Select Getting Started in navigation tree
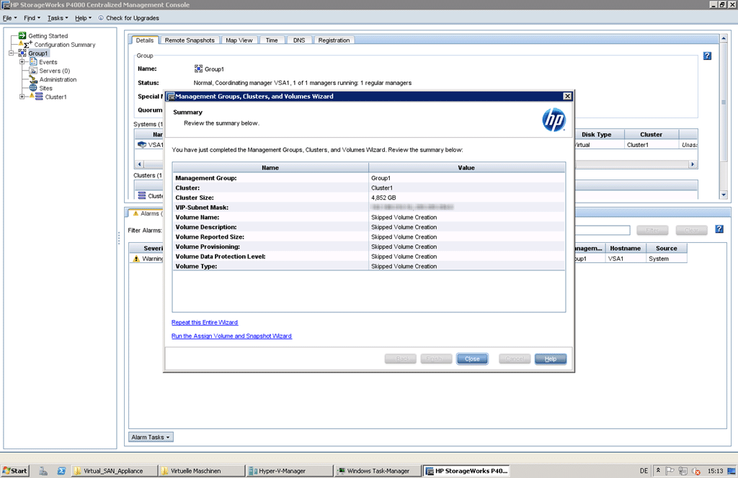Image resolution: width=738 pixels, height=478 pixels. click(x=48, y=36)
